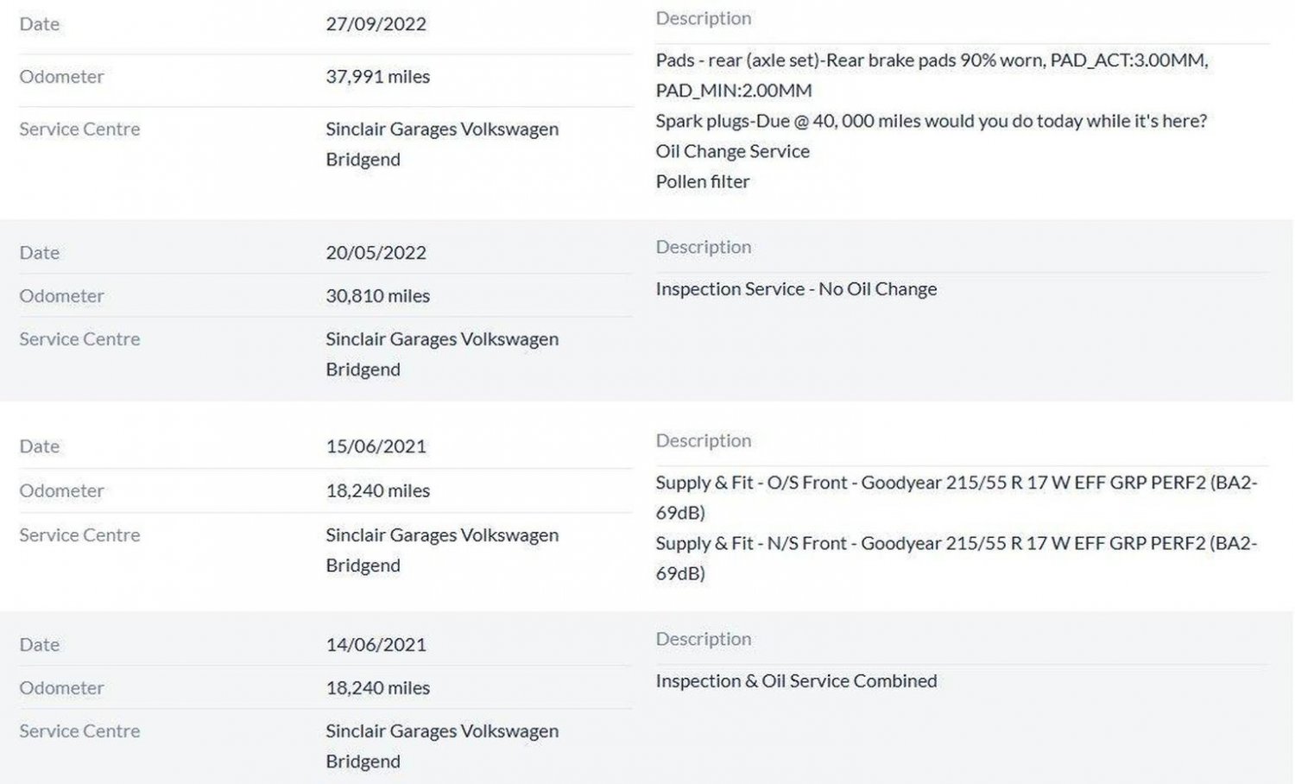
Task: Click the Odometer label beside 30,810 miles
Action: [x=61, y=296]
